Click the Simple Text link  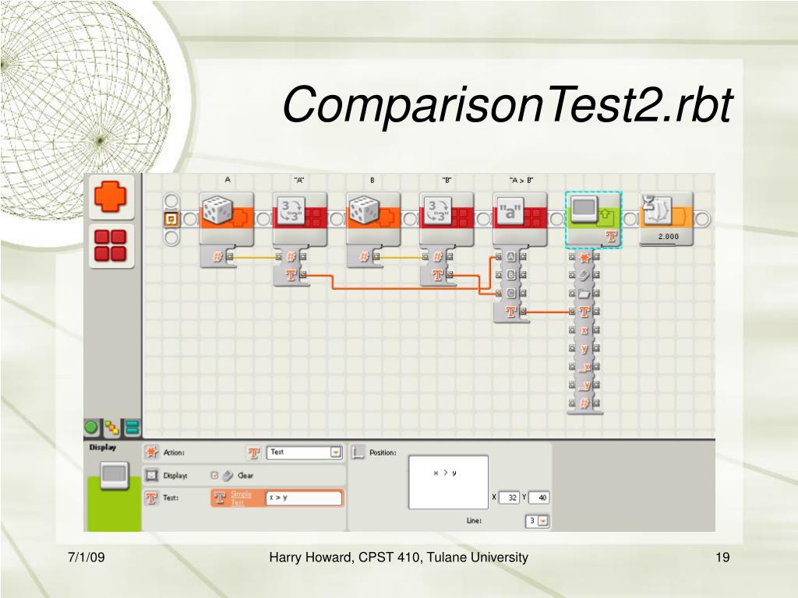[241, 498]
